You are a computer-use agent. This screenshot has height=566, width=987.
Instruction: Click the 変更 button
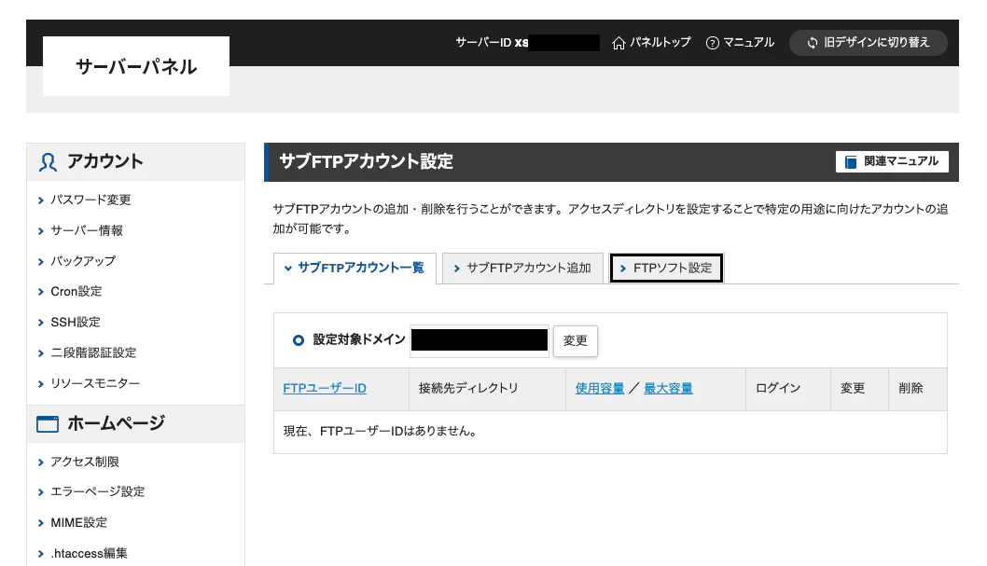click(x=575, y=340)
